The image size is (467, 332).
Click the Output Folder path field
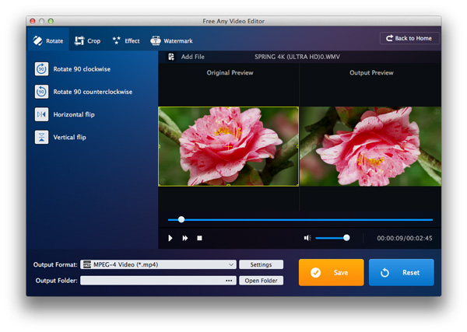(x=158, y=280)
